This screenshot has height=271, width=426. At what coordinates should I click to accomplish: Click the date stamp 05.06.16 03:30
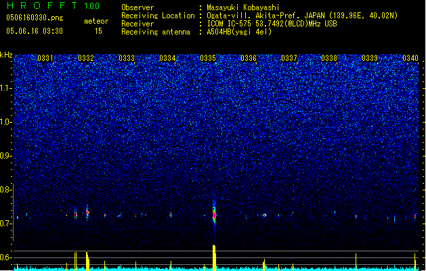pyautogui.click(x=35, y=31)
